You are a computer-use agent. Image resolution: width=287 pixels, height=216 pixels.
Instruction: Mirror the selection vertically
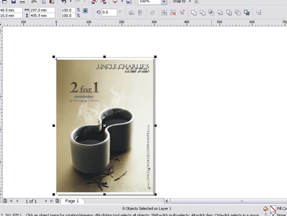[141, 13]
